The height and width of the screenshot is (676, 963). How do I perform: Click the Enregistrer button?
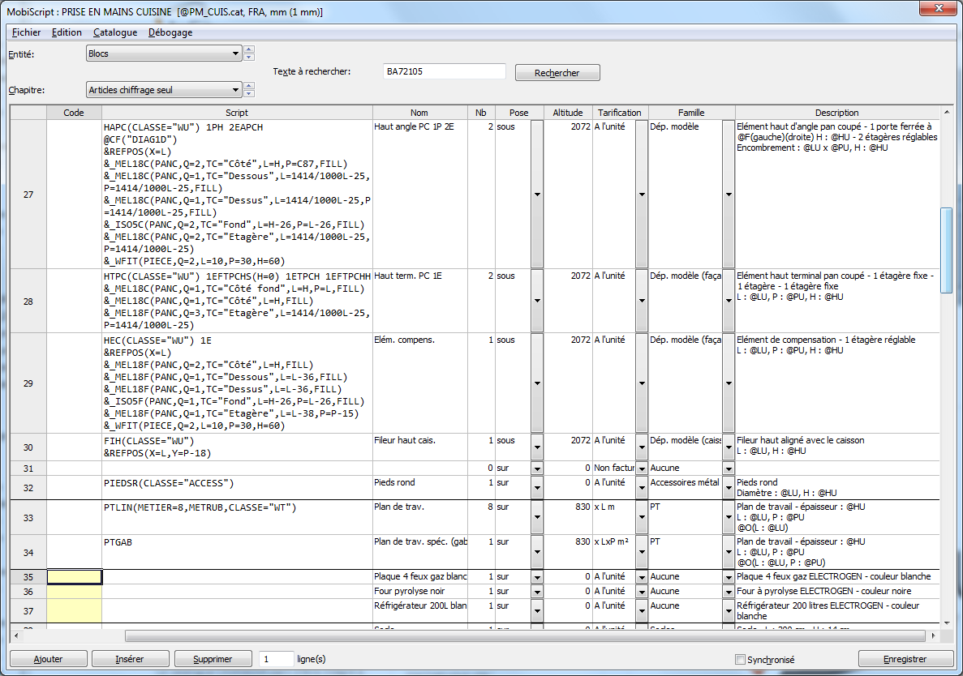point(905,659)
